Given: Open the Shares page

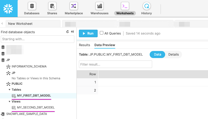Looking at the screenshot, I should coord(52,9).
